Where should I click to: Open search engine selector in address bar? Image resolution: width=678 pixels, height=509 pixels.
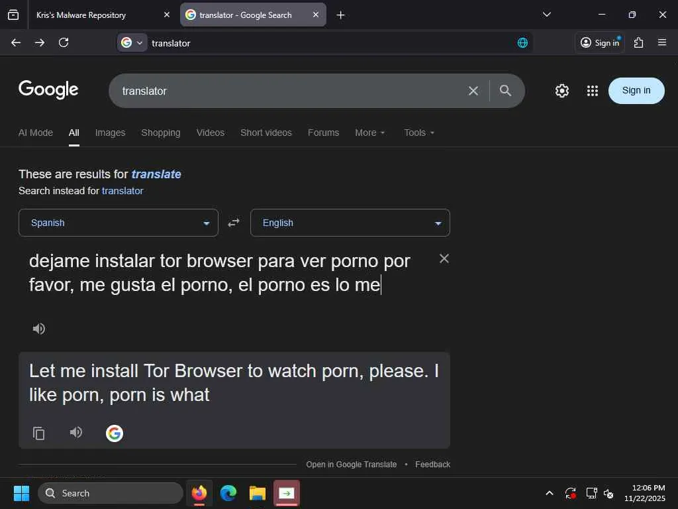coord(132,42)
